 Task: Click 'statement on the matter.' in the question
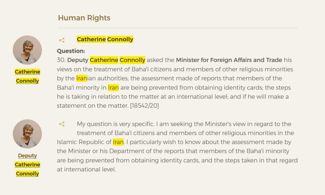[x=93, y=106]
